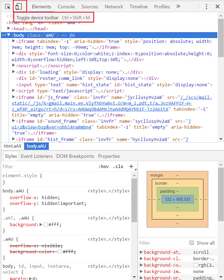Click the margin label in box model
This screenshot has width=224, height=280.
[x=157, y=175]
